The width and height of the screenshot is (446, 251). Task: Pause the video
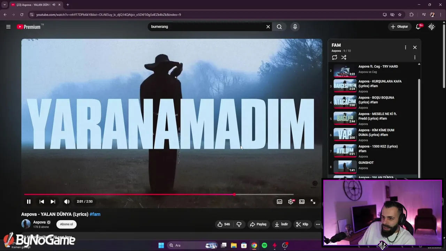(29, 201)
